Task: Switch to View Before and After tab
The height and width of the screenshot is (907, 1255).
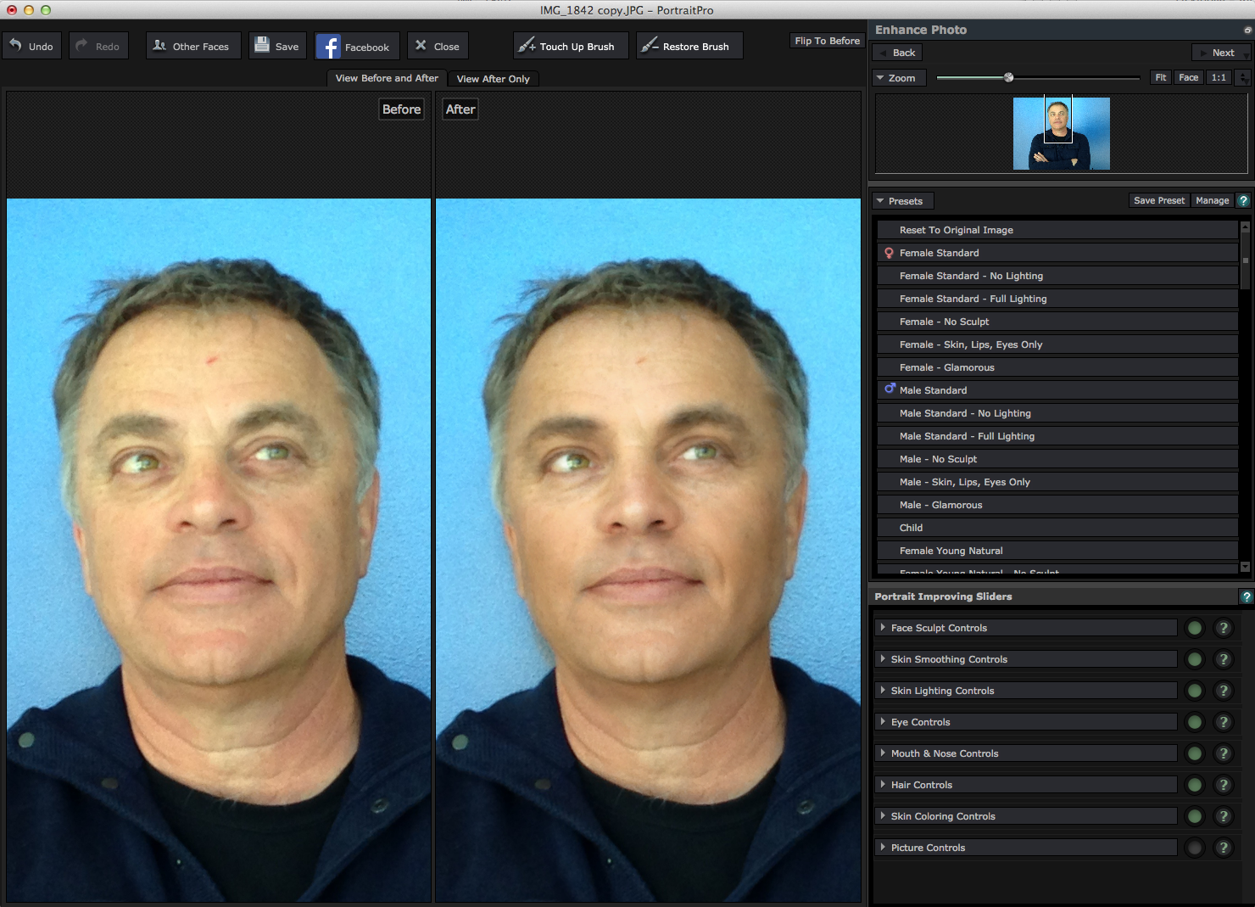Action: tap(387, 78)
